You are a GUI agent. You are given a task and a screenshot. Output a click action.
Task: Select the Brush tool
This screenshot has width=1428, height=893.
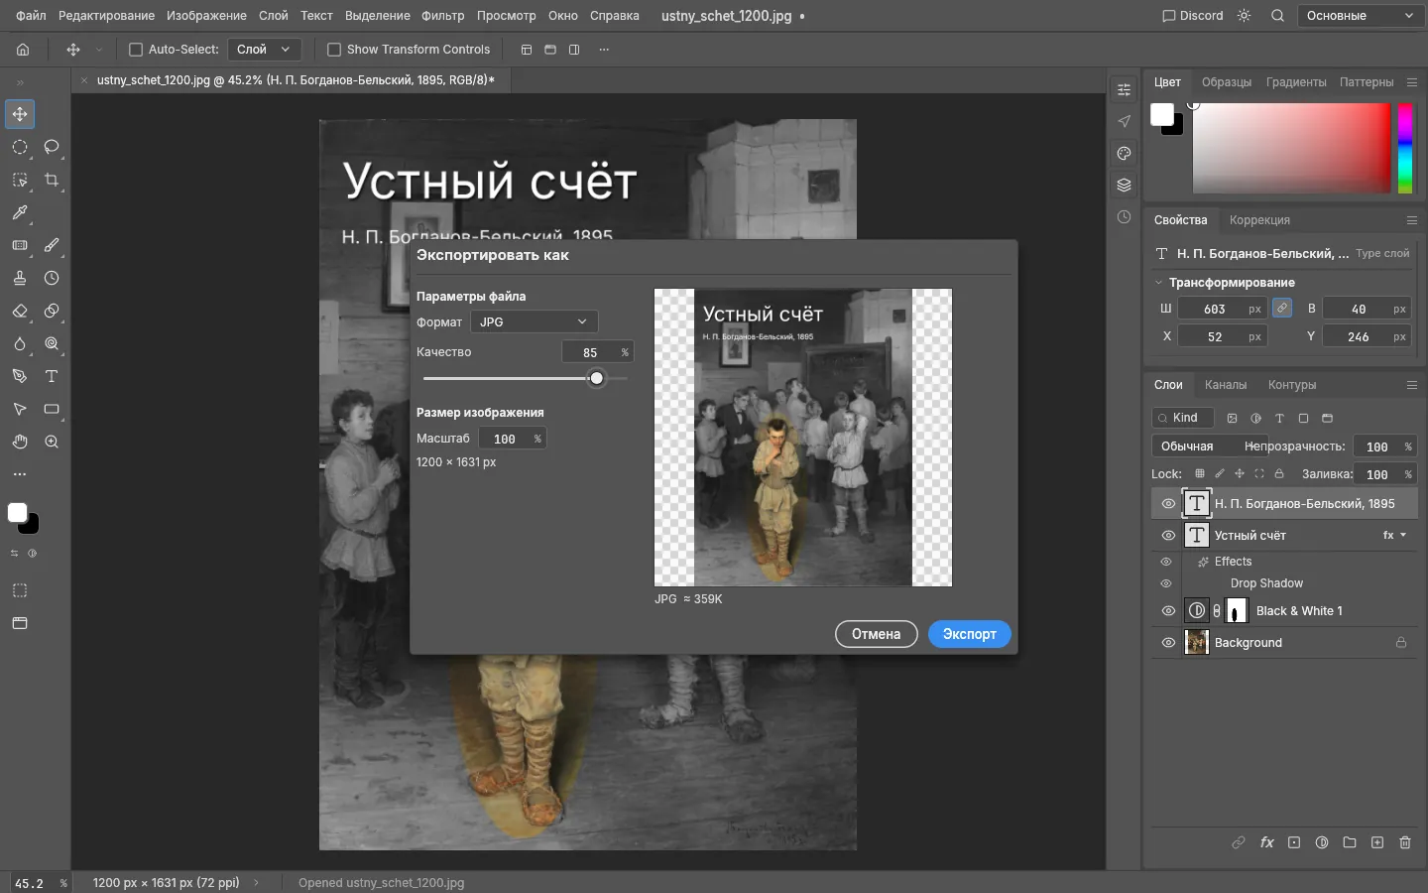[x=52, y=245]
